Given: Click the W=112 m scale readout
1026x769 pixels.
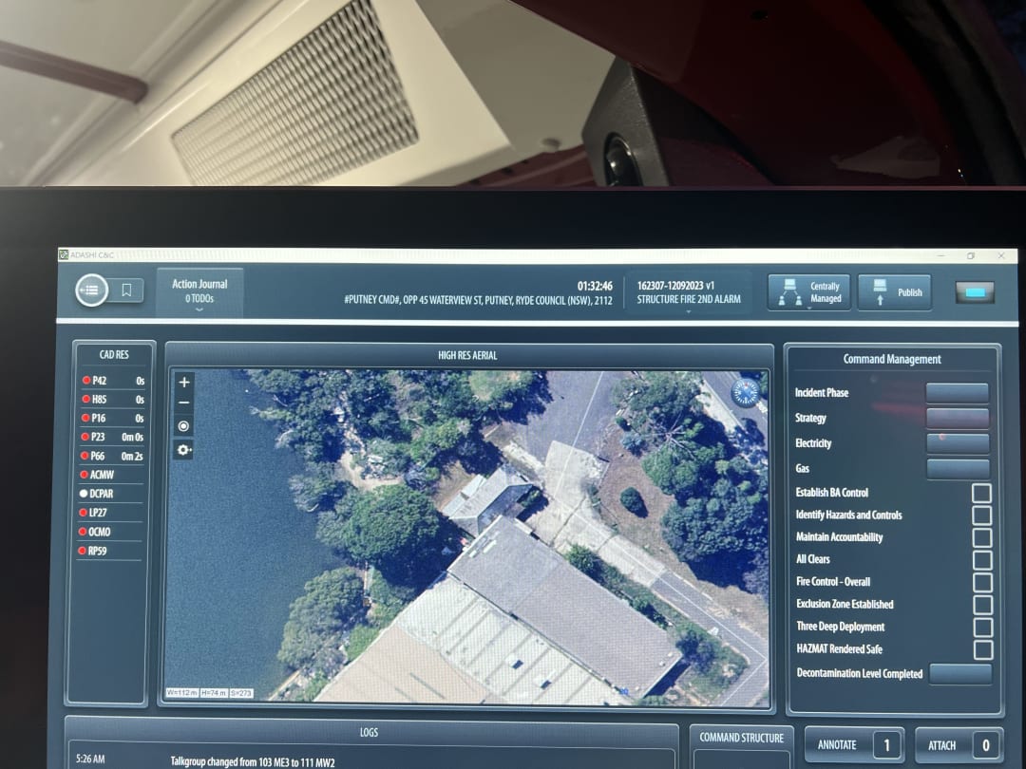Looking at the screenshot, I should pos(181,692).
